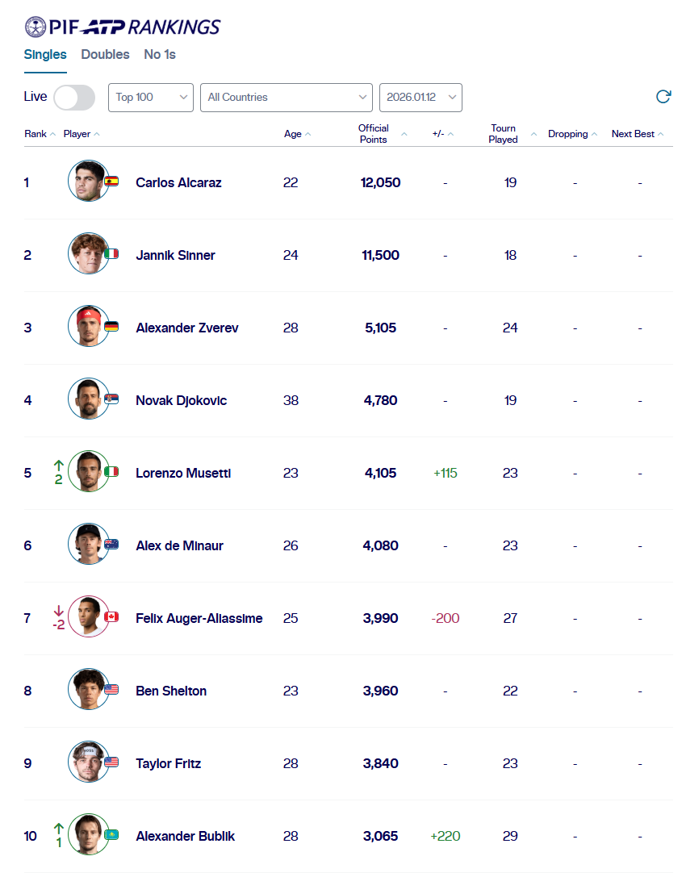Open the 2026.01.12 date dropdown
Viewport: 682px width, 873px height.
pos(420,97)
